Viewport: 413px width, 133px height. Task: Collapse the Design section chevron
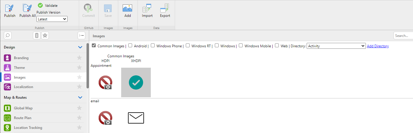[x=80, y=47]
